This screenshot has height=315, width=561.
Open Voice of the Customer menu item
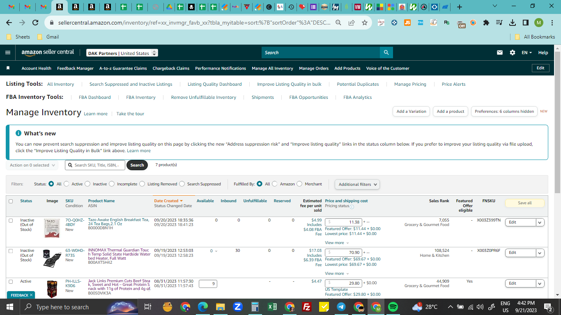click(x=388, y=68)
